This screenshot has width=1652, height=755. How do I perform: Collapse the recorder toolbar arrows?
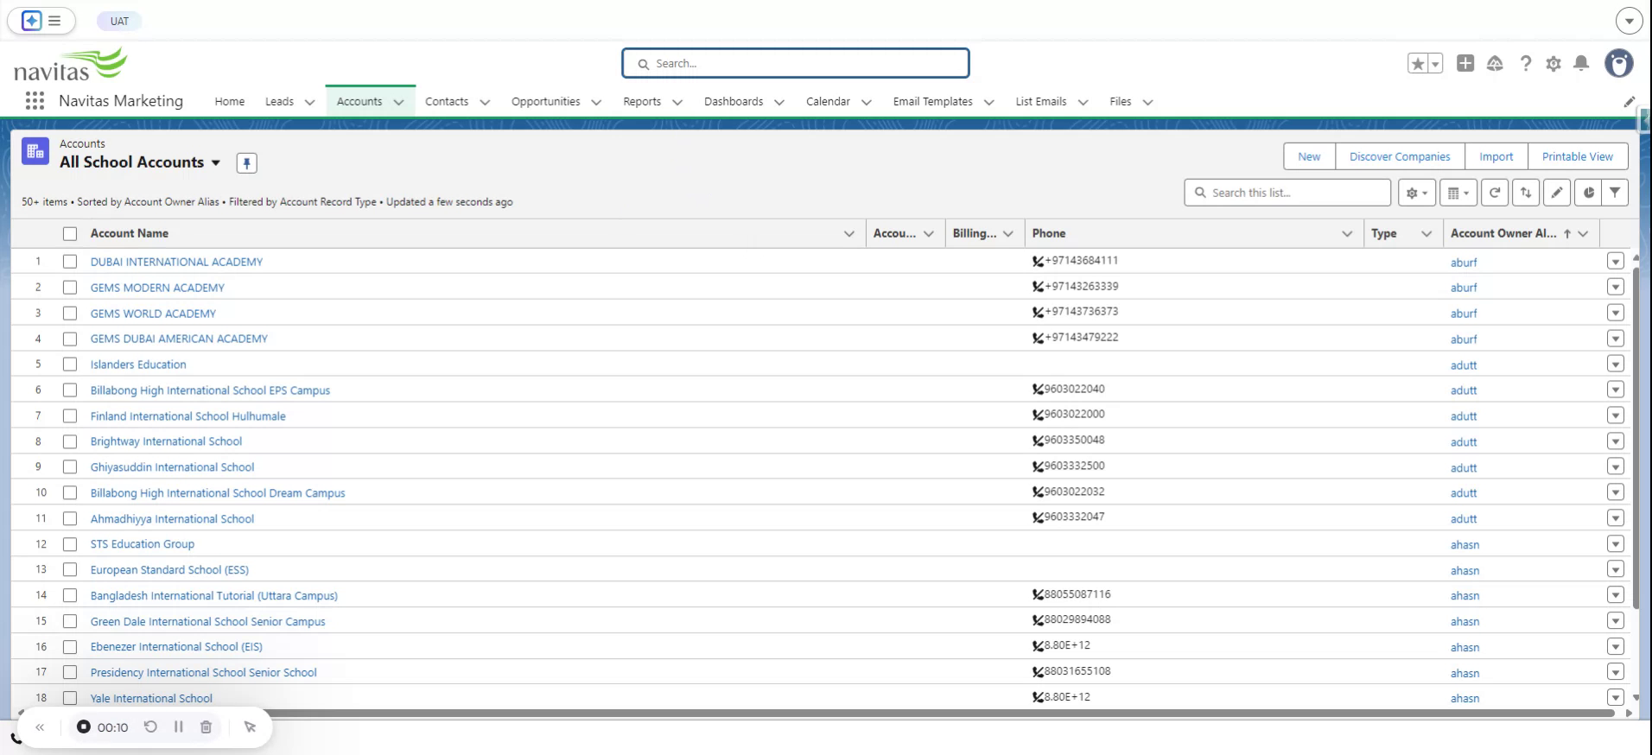pyautogui.click(x=40, y=726)
